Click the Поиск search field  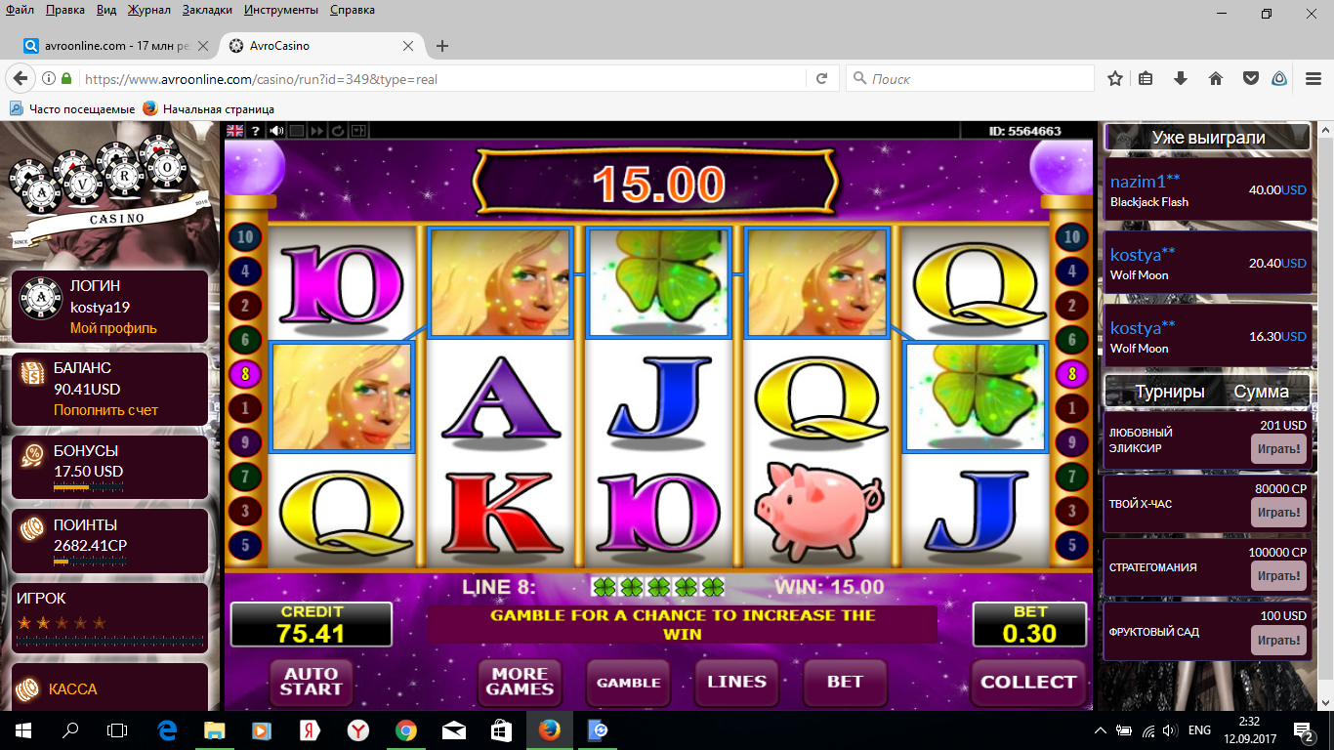tap(970, 79)
